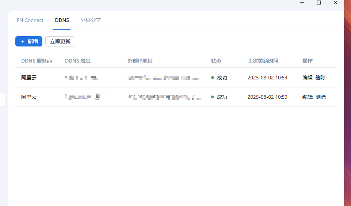The width and height of the screenshot is (351, 206).
Task: Click second row's 2025-08-02 10:59 timestamp
Action: click(267, 97)
